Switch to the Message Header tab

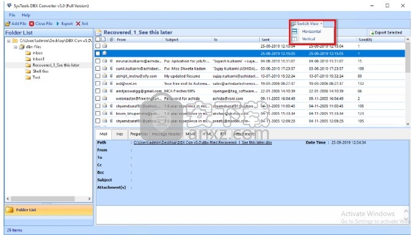166,134
